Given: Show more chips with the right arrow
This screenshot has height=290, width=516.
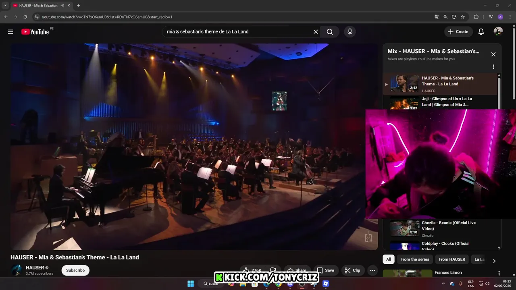Looking at the screenshot, I should coord(494,261).
